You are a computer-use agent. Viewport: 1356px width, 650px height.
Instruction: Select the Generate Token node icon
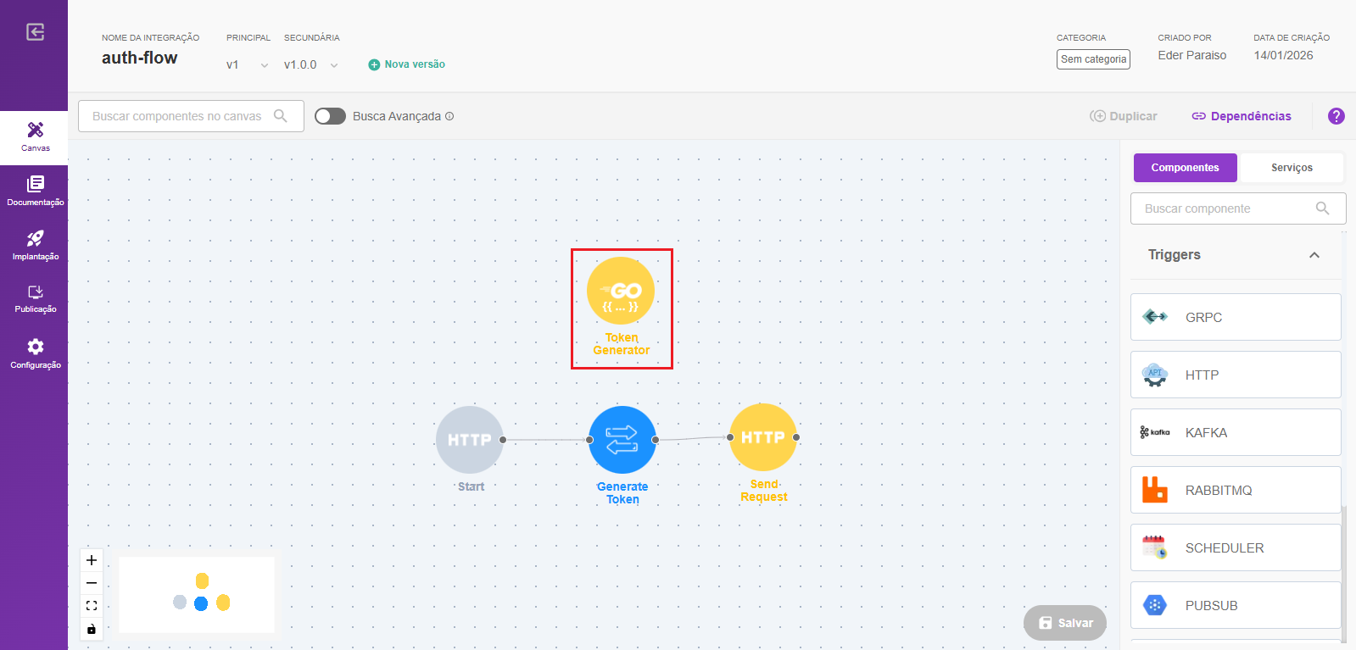click(x=622, y=440)
